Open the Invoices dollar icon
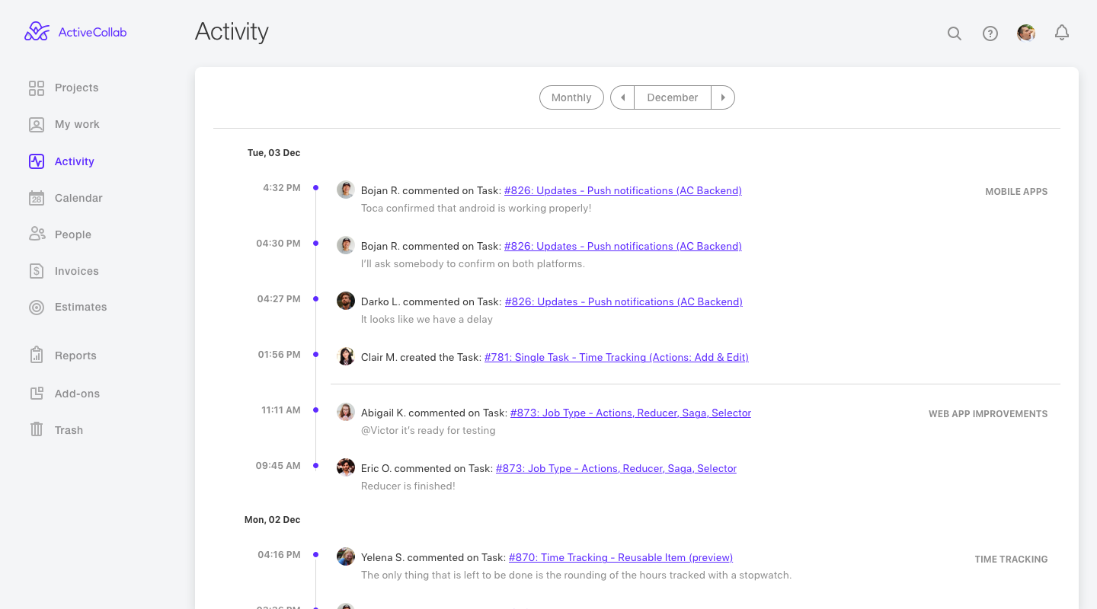This screenshot has height=609, width=1097. coord(37,271)
